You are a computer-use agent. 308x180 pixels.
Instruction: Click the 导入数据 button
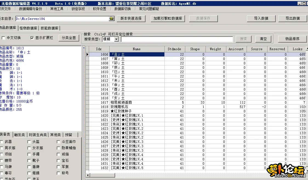coord(261,18)
